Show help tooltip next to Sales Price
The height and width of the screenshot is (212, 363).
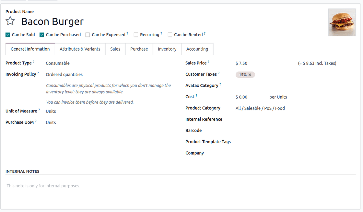coord(208,62)
